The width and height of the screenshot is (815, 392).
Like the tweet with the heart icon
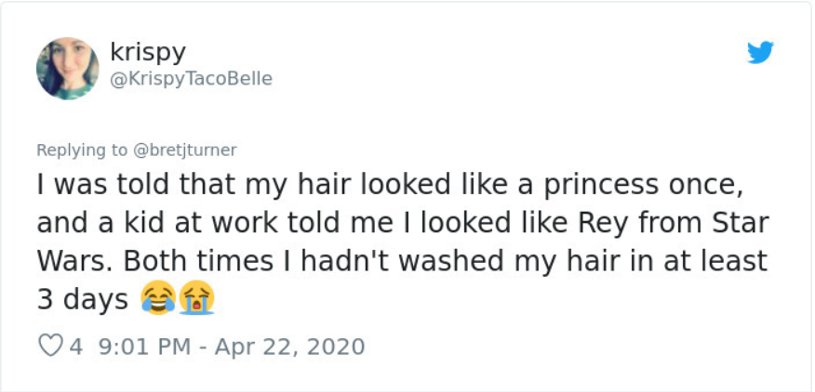tap(50, 346)
